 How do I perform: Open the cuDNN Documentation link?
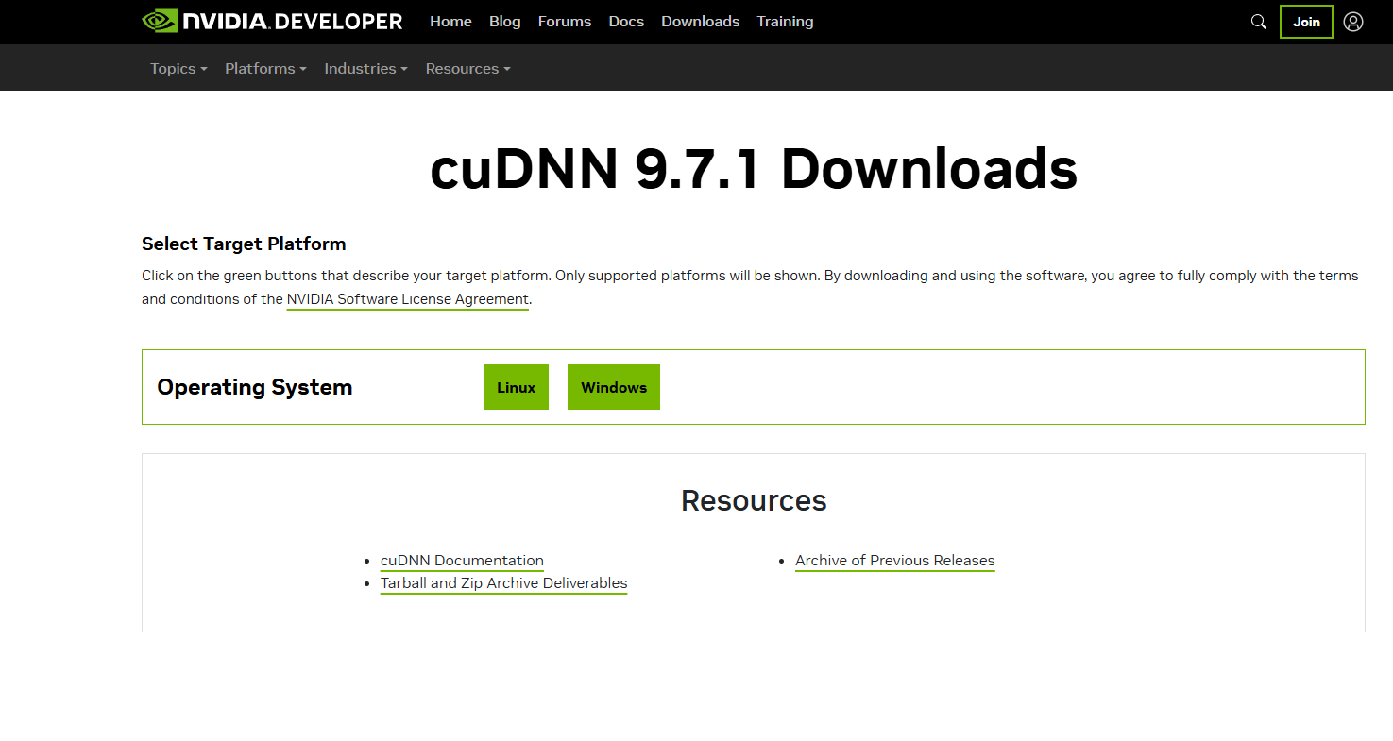462,561
